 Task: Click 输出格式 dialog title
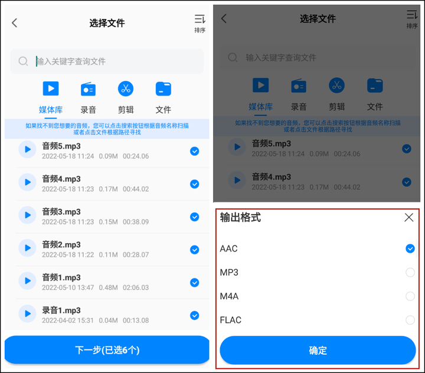tap(240, 217)
